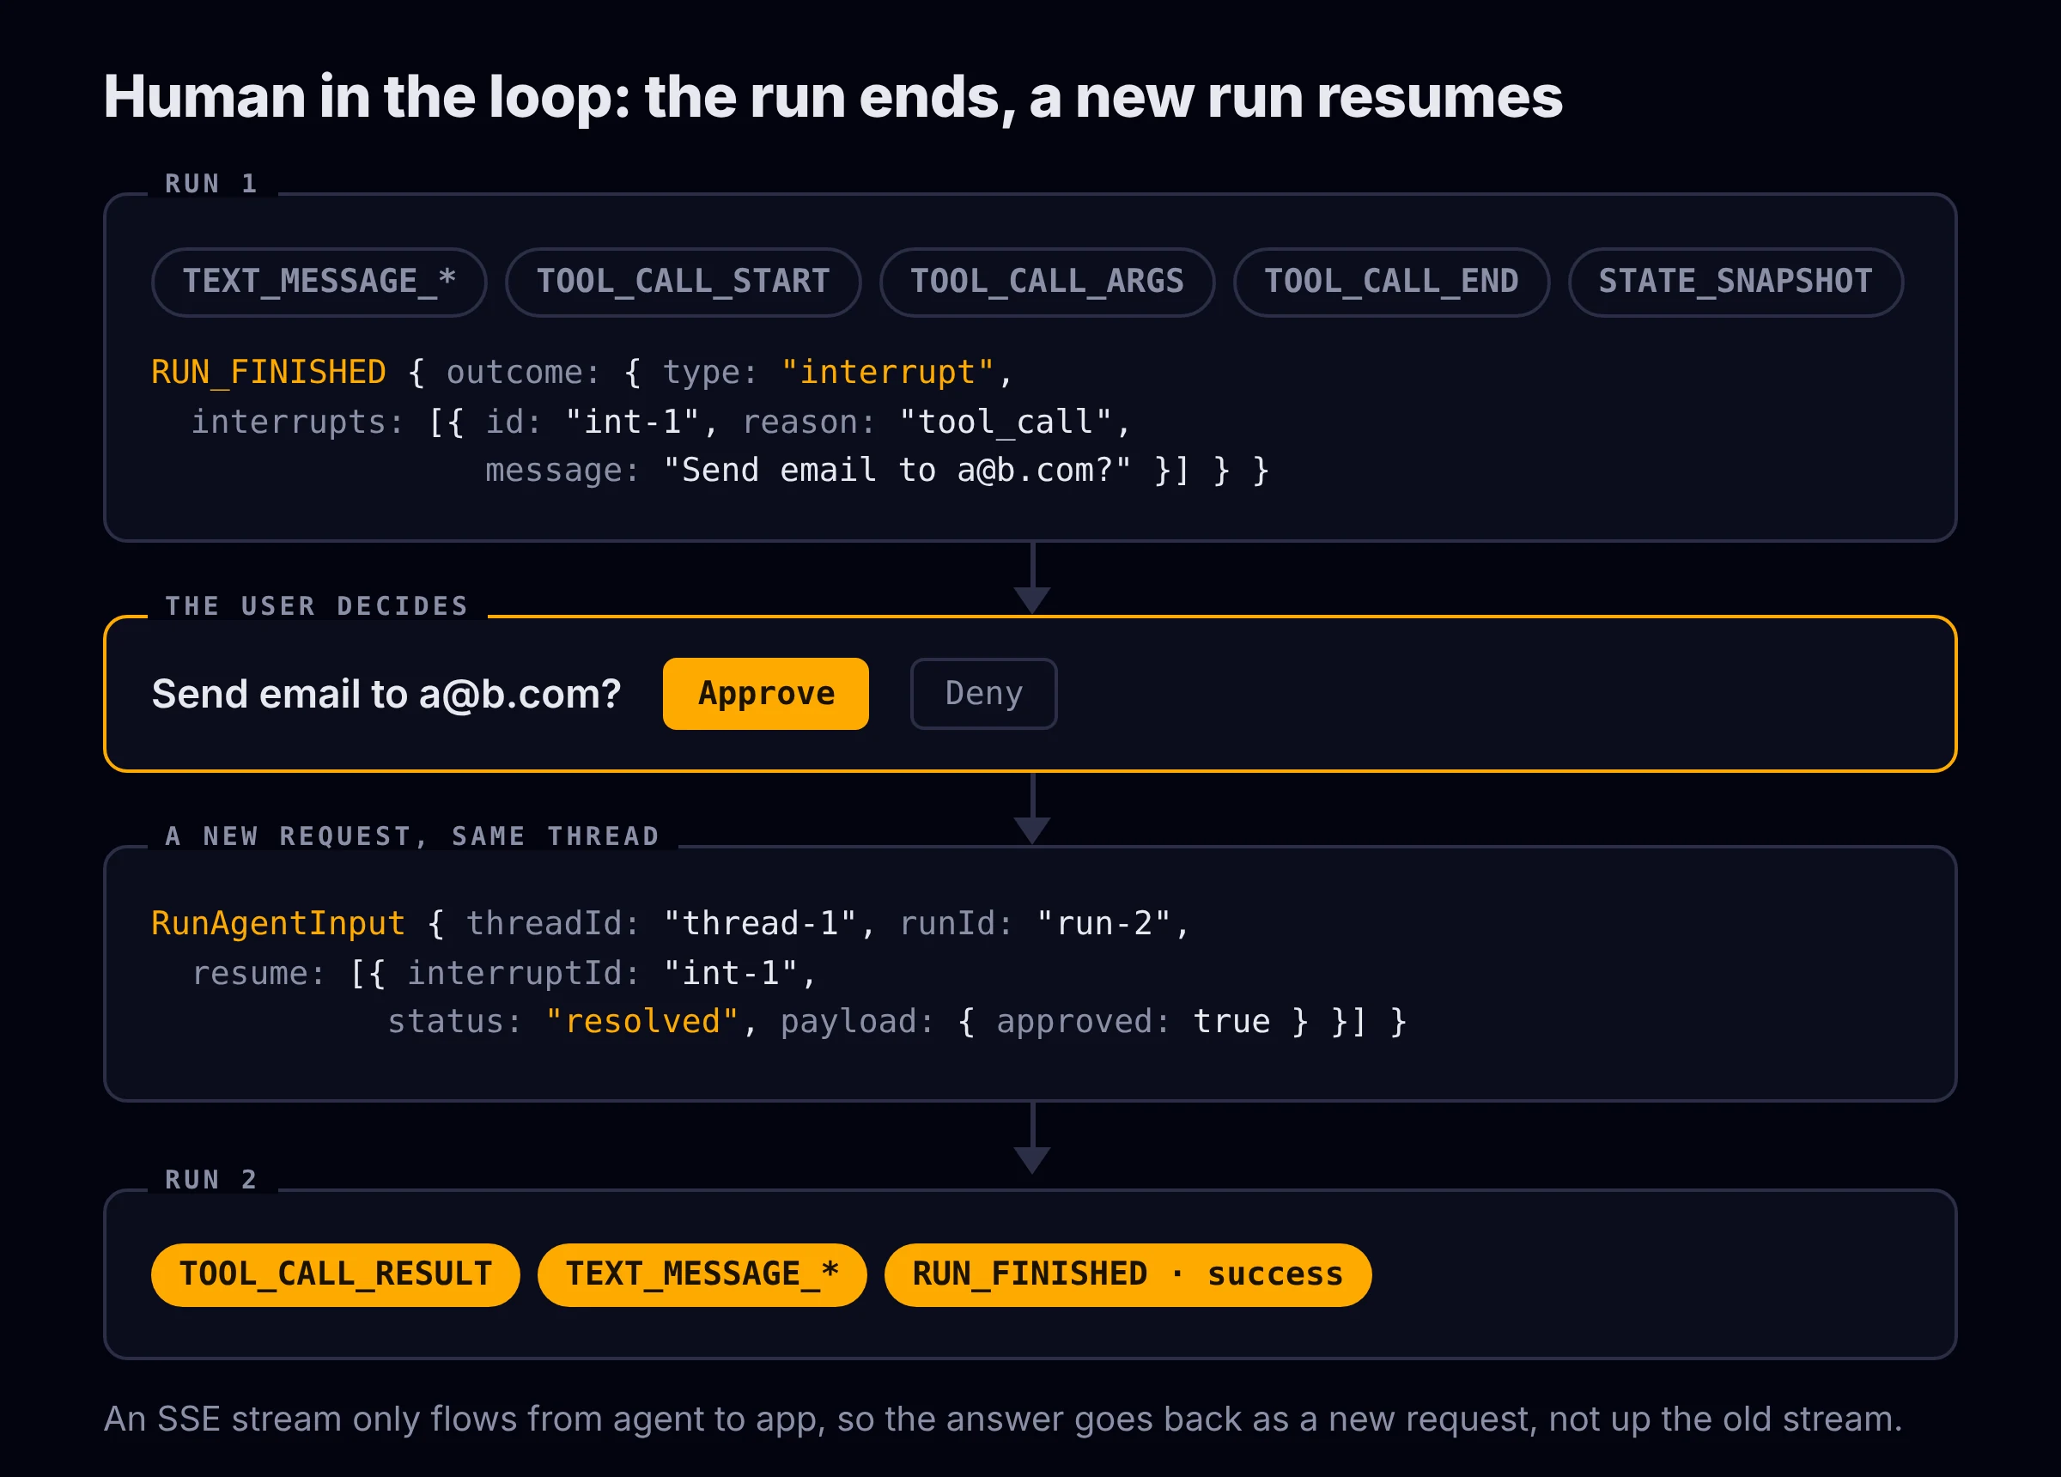Viewport: 2061px width, 1477px height.
Task: Select the STATE_SNAPSHOT event pill
Action: [1736, 282]
